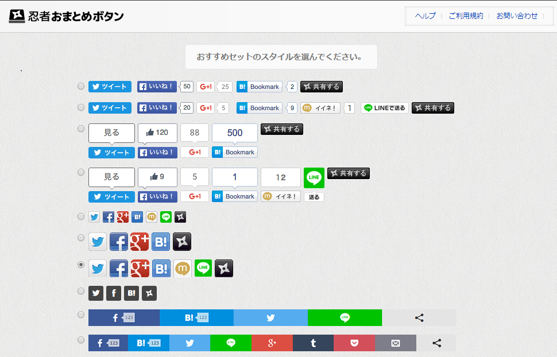Click the email envelope segment in bottom bar

(x=396, y=343)
